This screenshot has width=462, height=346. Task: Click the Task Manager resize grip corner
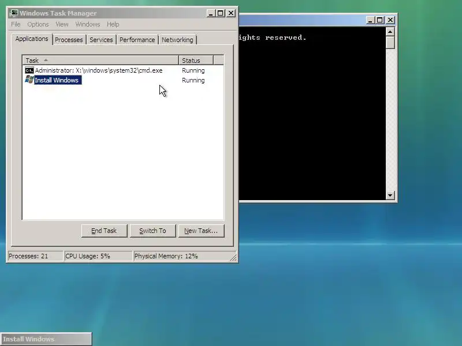tap(233, 257)
